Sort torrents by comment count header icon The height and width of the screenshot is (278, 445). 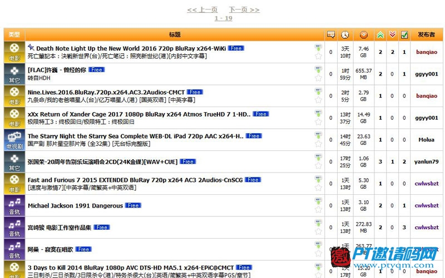pos(331,34)
